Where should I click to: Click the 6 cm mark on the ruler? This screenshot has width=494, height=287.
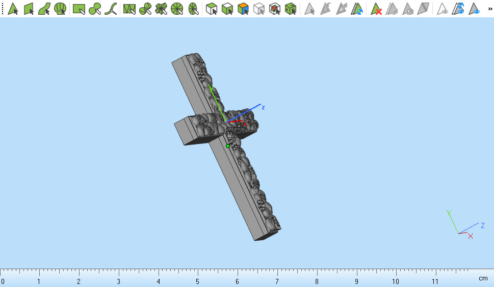pyautogui.click(x=237, y=281)
